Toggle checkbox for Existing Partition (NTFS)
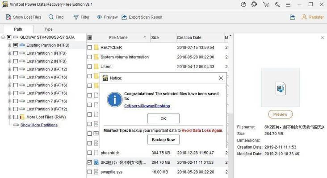 [x=16, y=45]
